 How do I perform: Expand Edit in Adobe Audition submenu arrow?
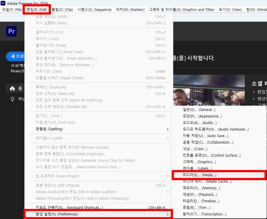pyautogui.click(x=168, y=192)
